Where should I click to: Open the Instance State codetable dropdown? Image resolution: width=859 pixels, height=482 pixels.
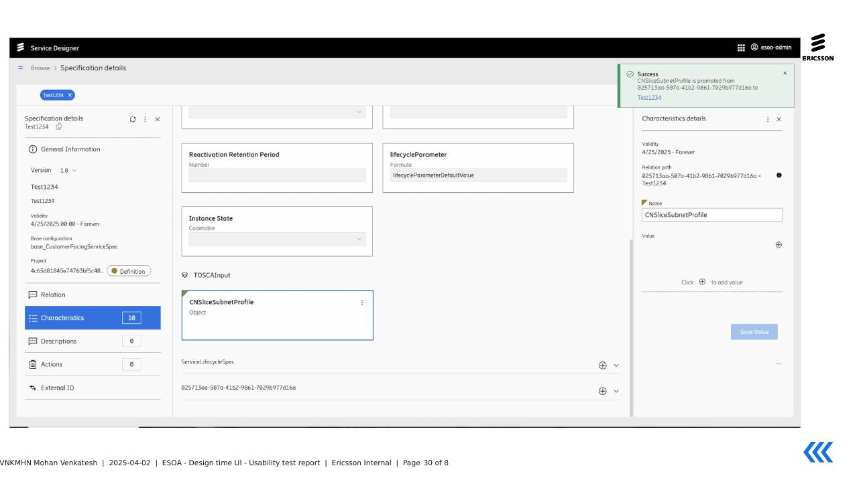(277, 239)
